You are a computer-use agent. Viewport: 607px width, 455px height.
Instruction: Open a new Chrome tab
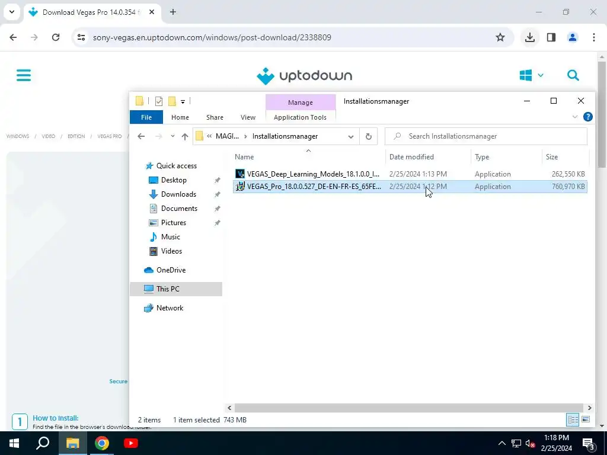173,12
